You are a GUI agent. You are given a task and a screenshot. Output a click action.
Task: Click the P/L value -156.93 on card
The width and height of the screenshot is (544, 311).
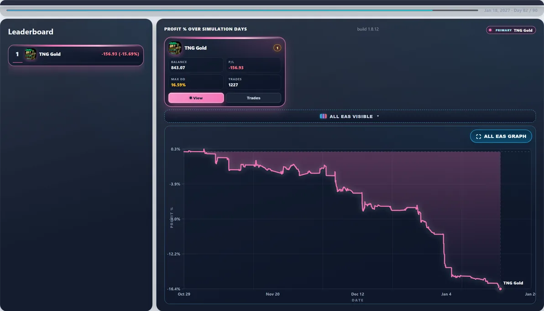point(236,67)
